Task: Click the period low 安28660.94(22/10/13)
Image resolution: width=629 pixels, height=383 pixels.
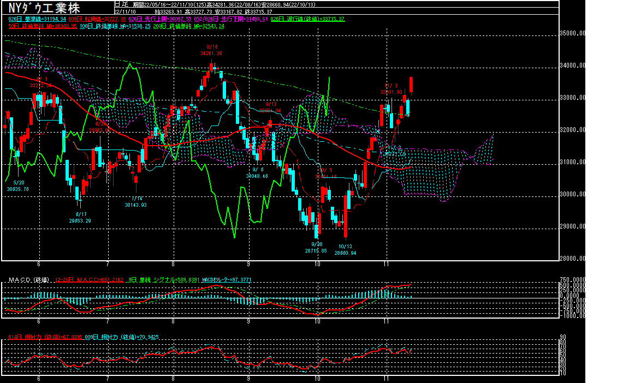Action: (x=288, y=4)
